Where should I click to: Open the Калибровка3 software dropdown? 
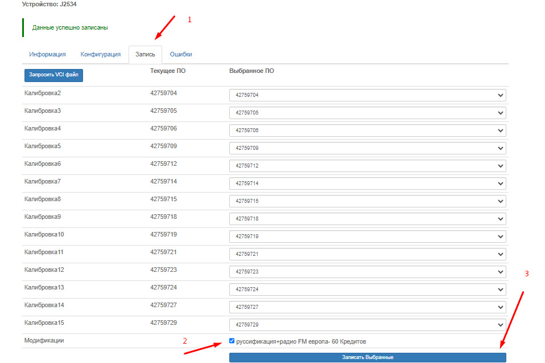tap(368, 113)
